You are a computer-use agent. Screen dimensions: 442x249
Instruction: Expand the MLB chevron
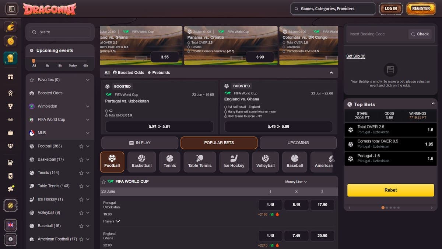[88, 133]
